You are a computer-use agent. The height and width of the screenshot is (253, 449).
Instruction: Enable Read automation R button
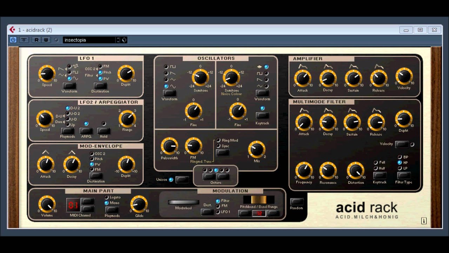[x=36, y=40]
